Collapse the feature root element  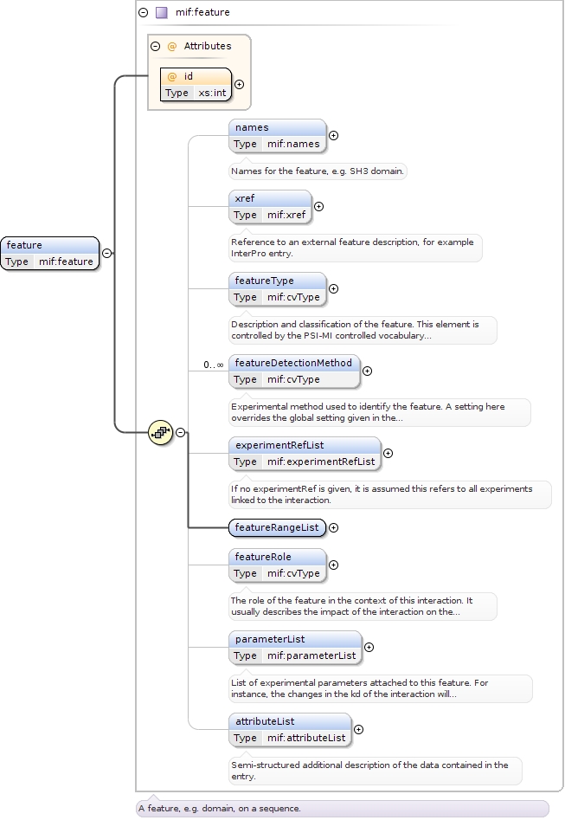click(x=106, y=253)
